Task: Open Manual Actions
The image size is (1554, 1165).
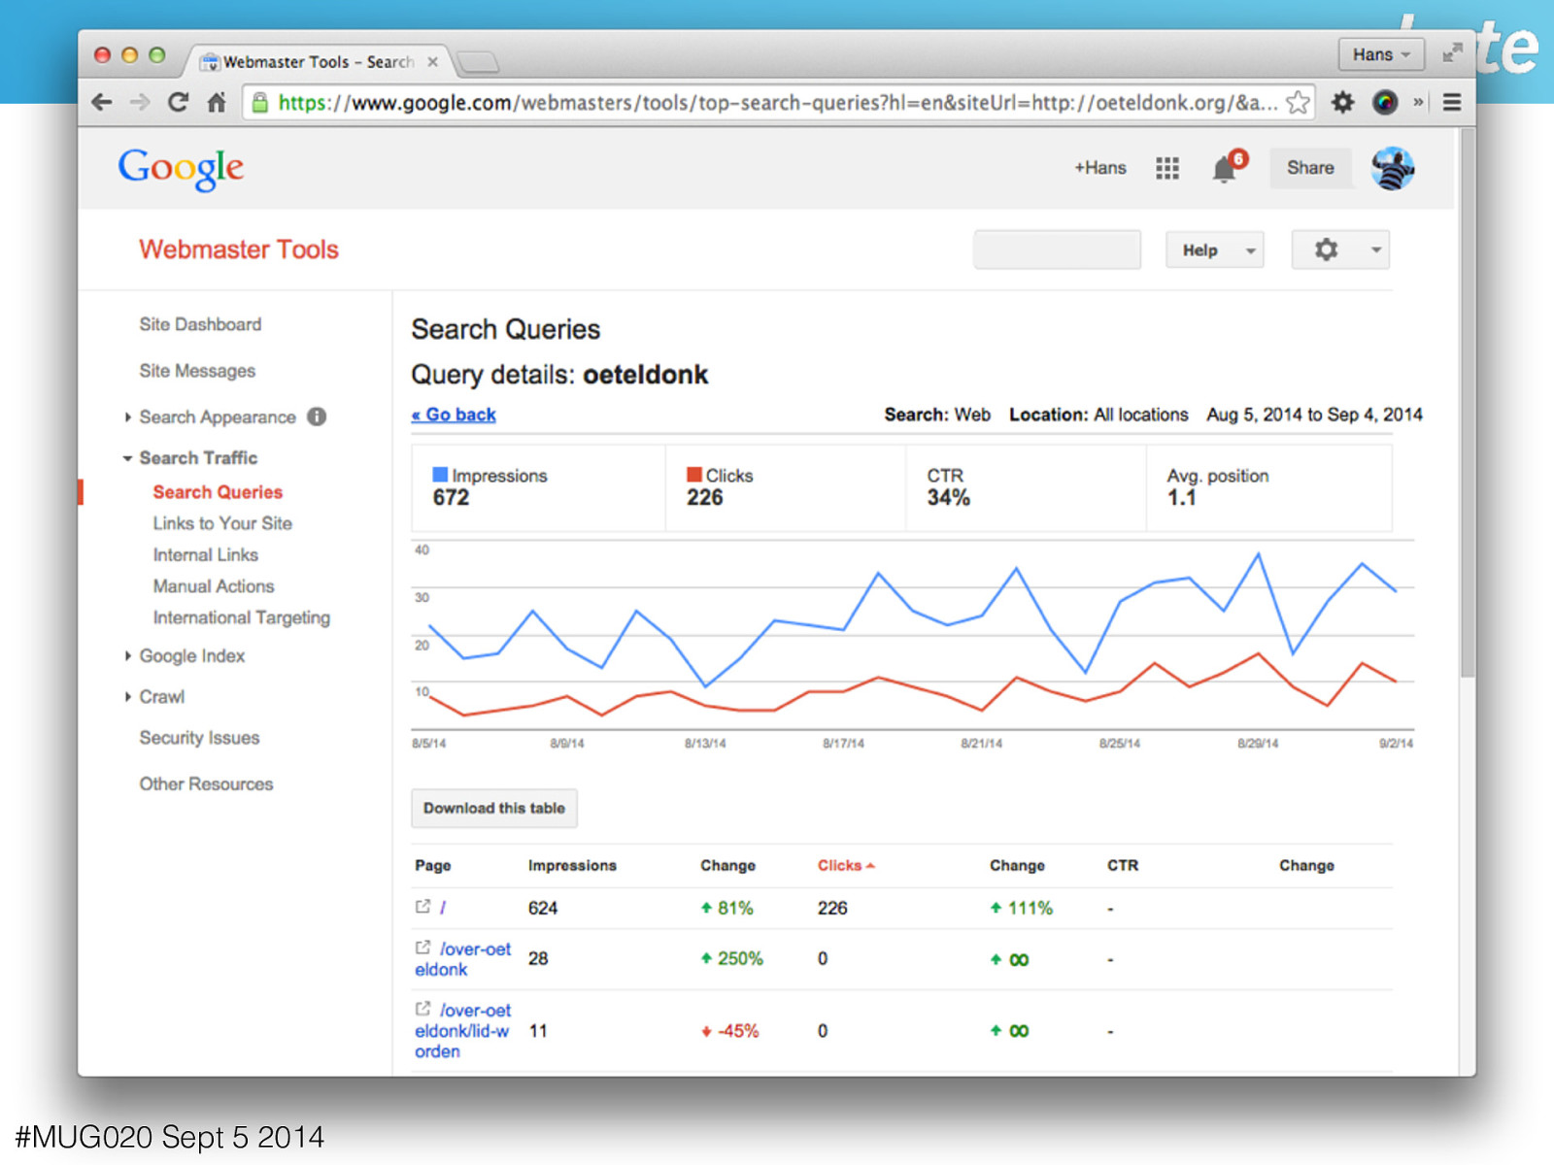Action: 214,586
